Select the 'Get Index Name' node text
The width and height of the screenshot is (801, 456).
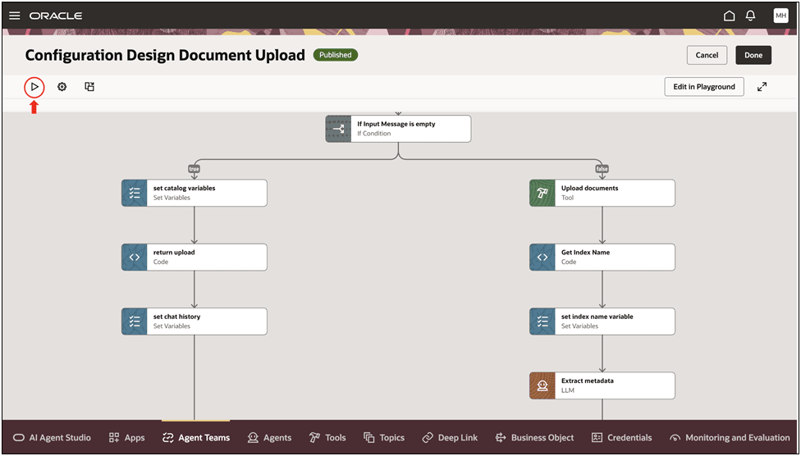pyautogui.click(x=585, y=253)
